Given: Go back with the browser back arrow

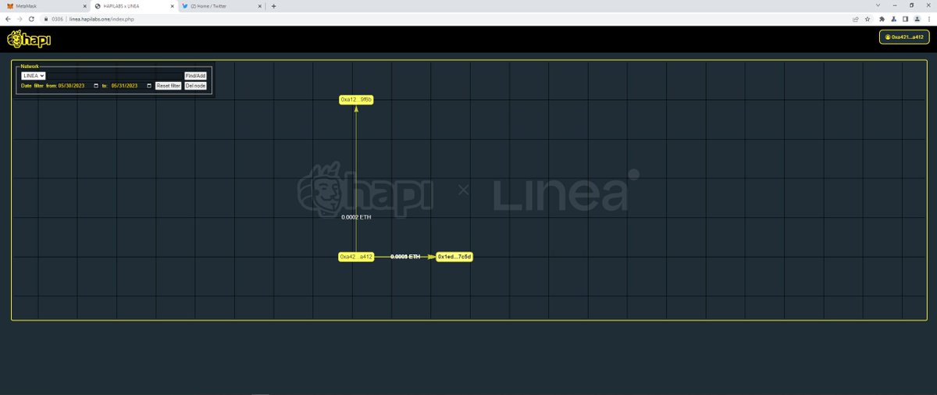Looking at the screenshot, I should (7, 19).
